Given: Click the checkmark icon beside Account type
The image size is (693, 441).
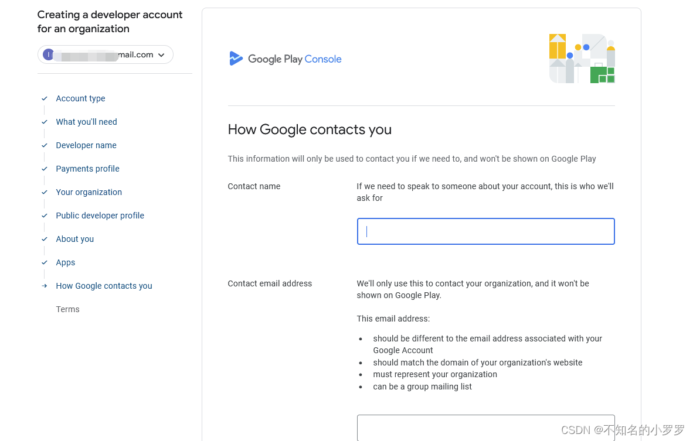Looking at the screenshot, I should (45, 98).
